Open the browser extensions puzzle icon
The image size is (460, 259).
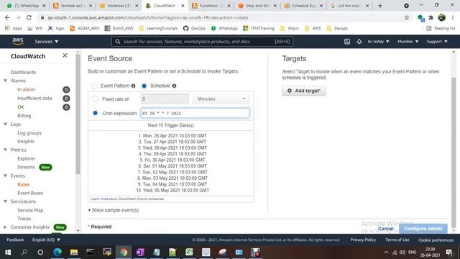click(431, 17)
